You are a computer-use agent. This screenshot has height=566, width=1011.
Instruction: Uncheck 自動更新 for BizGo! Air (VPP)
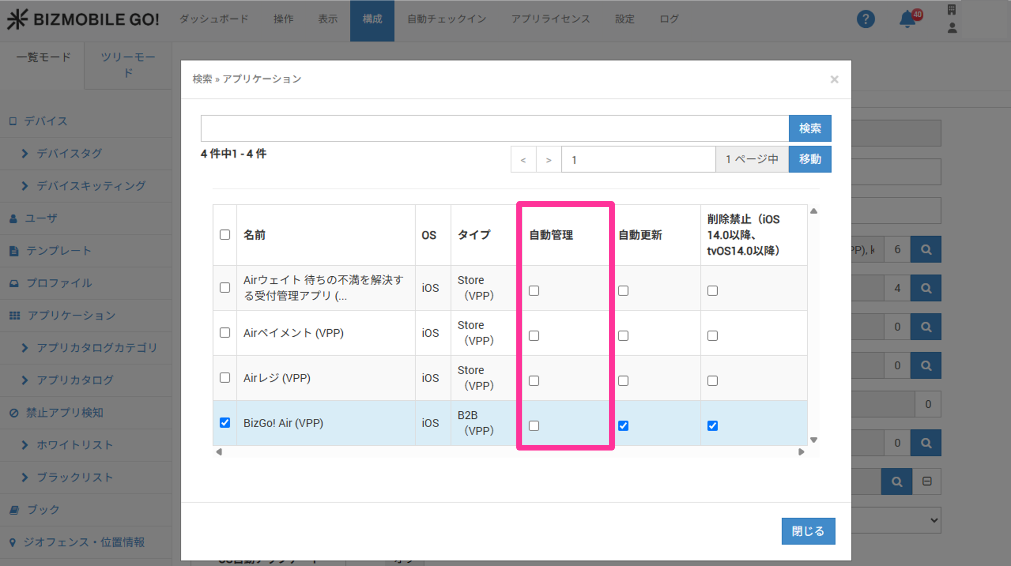(623, 426)
